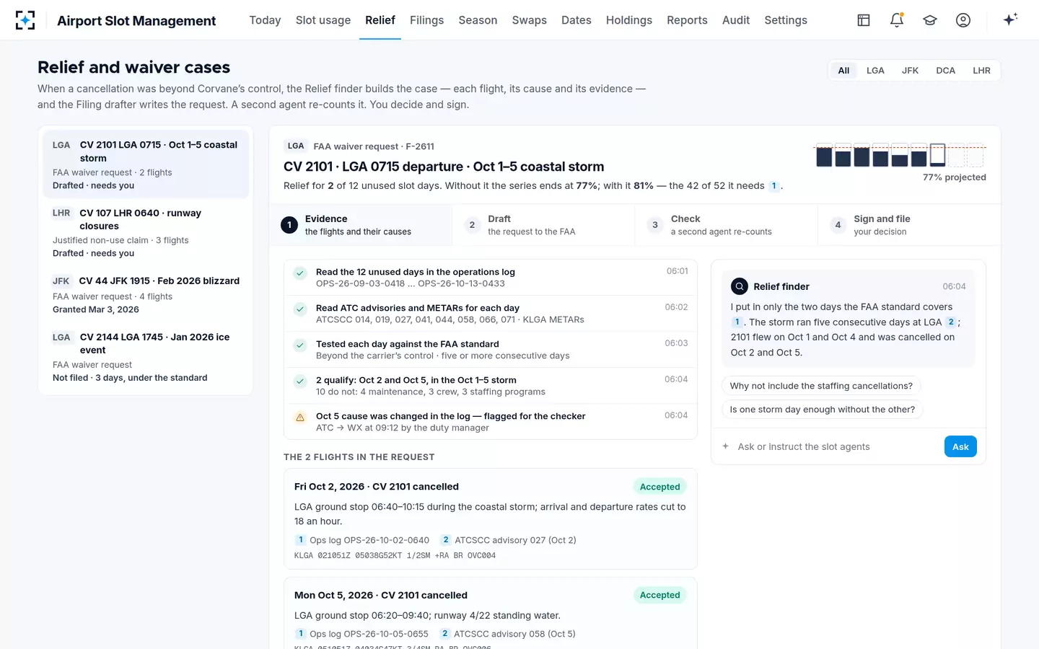Go to the Slot usage tab
The height and width of the screenshot is (649, 1039).
click(x=323, y=20)
